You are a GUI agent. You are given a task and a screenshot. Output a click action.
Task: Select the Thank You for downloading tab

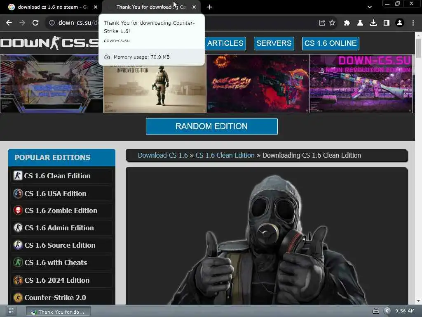click(151, 7)
